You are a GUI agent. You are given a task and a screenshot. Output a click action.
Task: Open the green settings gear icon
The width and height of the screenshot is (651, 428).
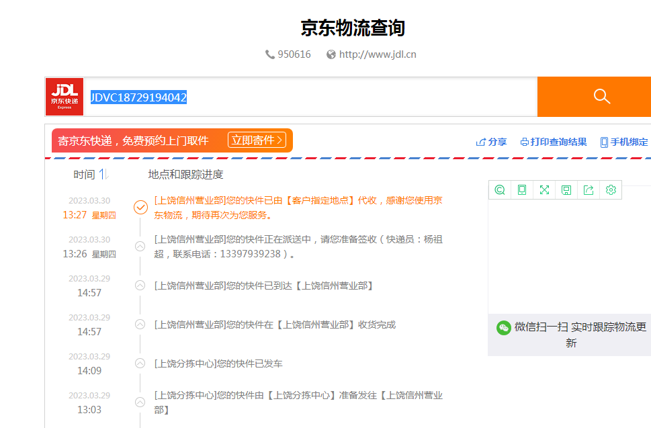click(x=611, y=189)
